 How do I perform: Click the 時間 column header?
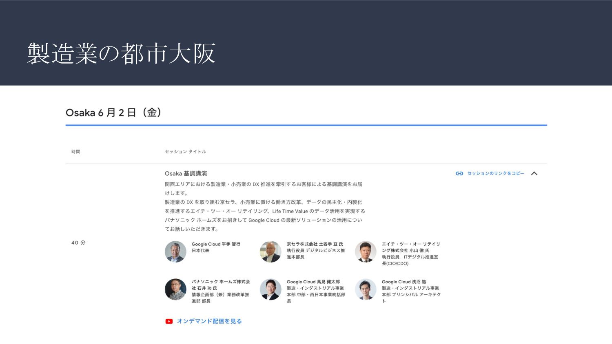pyautogui.click(x=76, y=152)
